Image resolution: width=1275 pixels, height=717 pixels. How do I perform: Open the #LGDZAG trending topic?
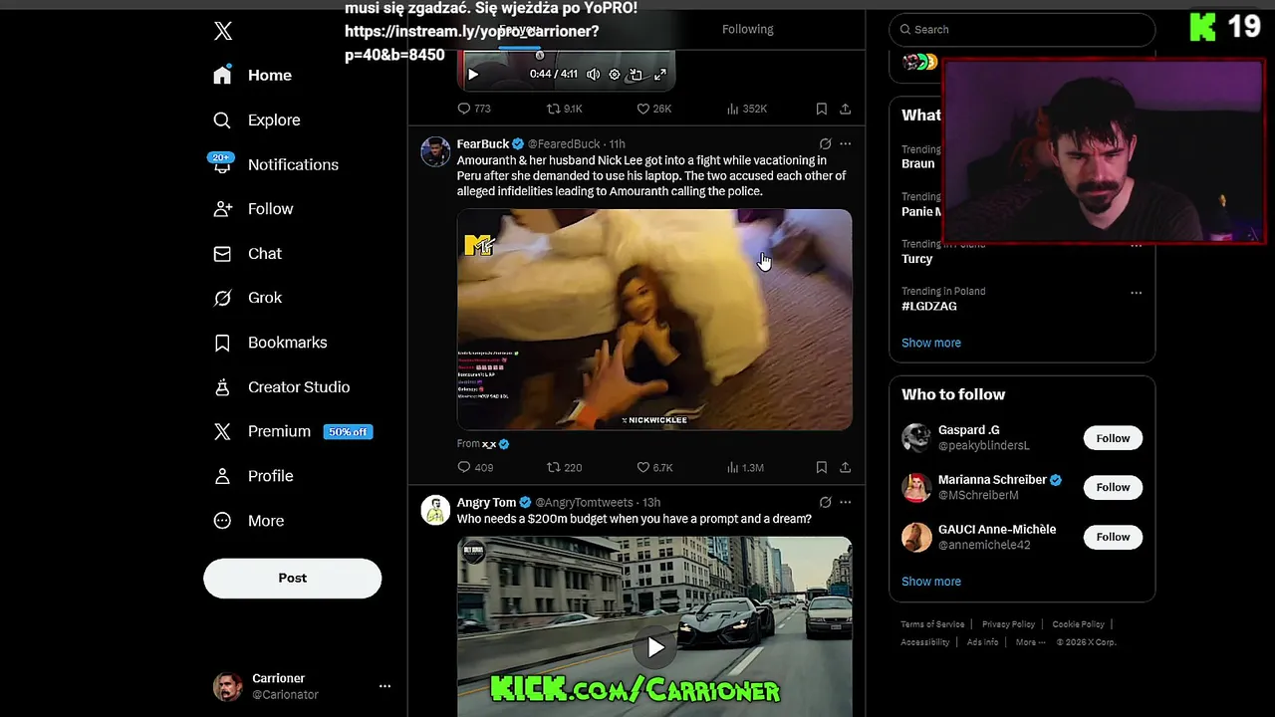929,307
